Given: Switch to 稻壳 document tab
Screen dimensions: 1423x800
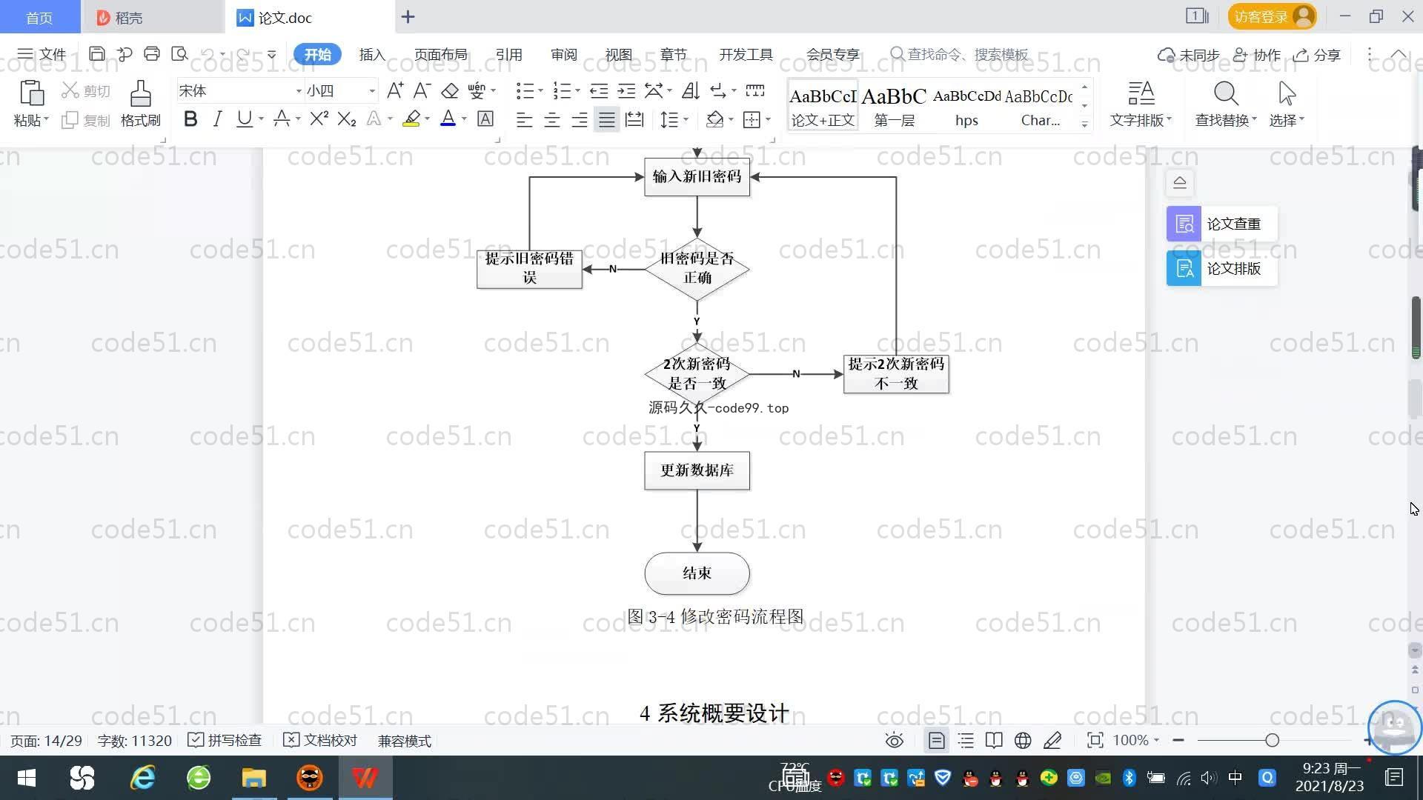Looking at the screenshot, I should [x=153, y=17].
